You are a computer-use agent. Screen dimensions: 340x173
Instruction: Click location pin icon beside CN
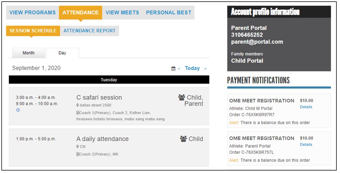[x=77, y=147]
